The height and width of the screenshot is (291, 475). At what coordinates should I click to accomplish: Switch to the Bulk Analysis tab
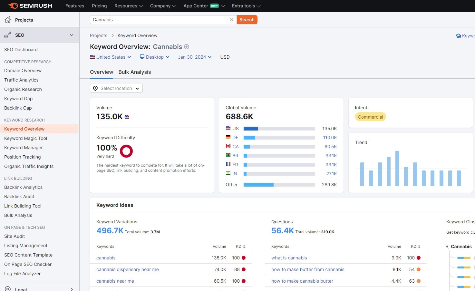tap(135, 72)
